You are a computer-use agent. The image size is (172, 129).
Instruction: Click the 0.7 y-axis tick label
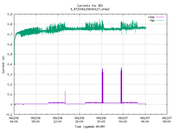tap(10, 34)
